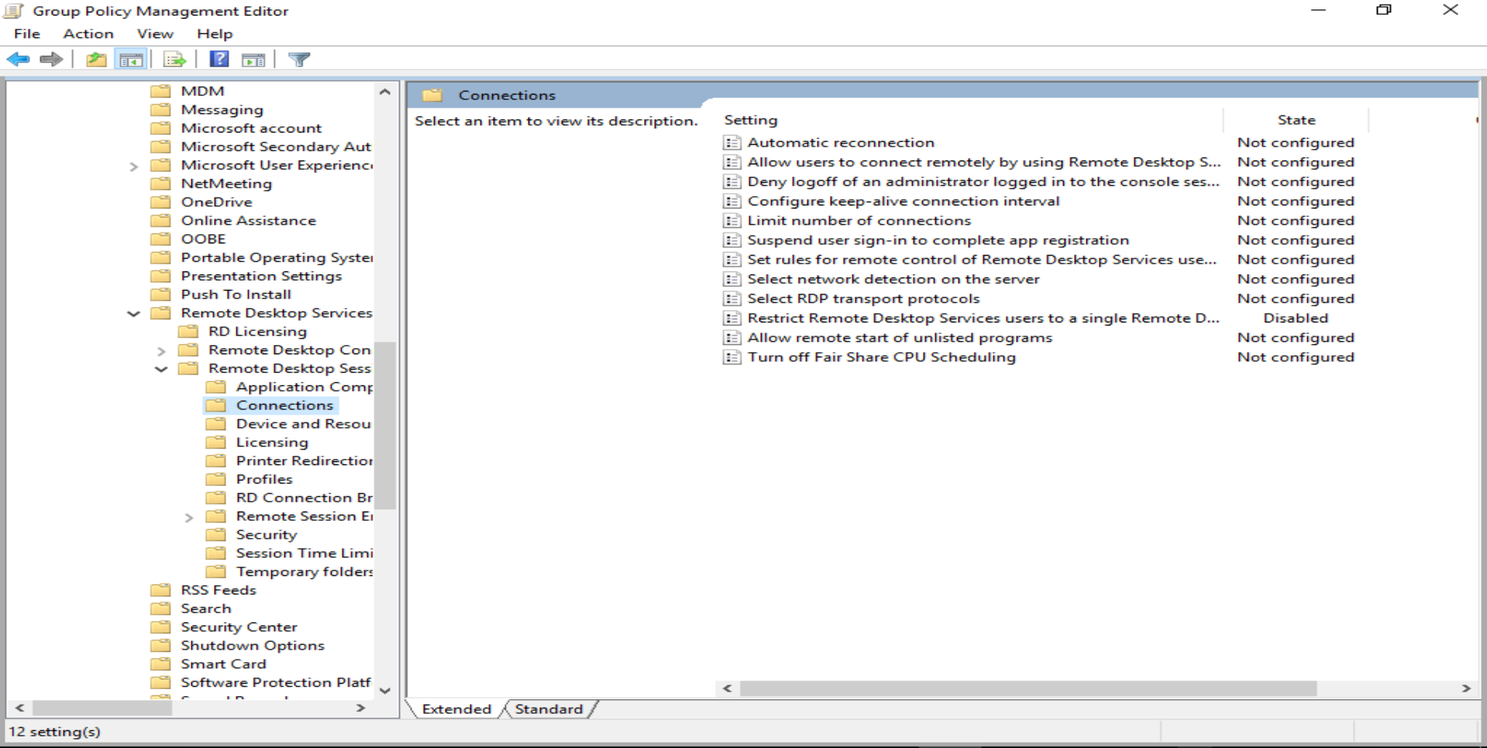Viewport: 1487px width, 748px height.
Task: Click the folder icon beside MDM
Action: (x=160, y=91)
